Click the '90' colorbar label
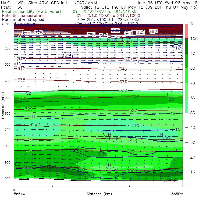This screenshot has height=199, width=199. tap(193, 54)
